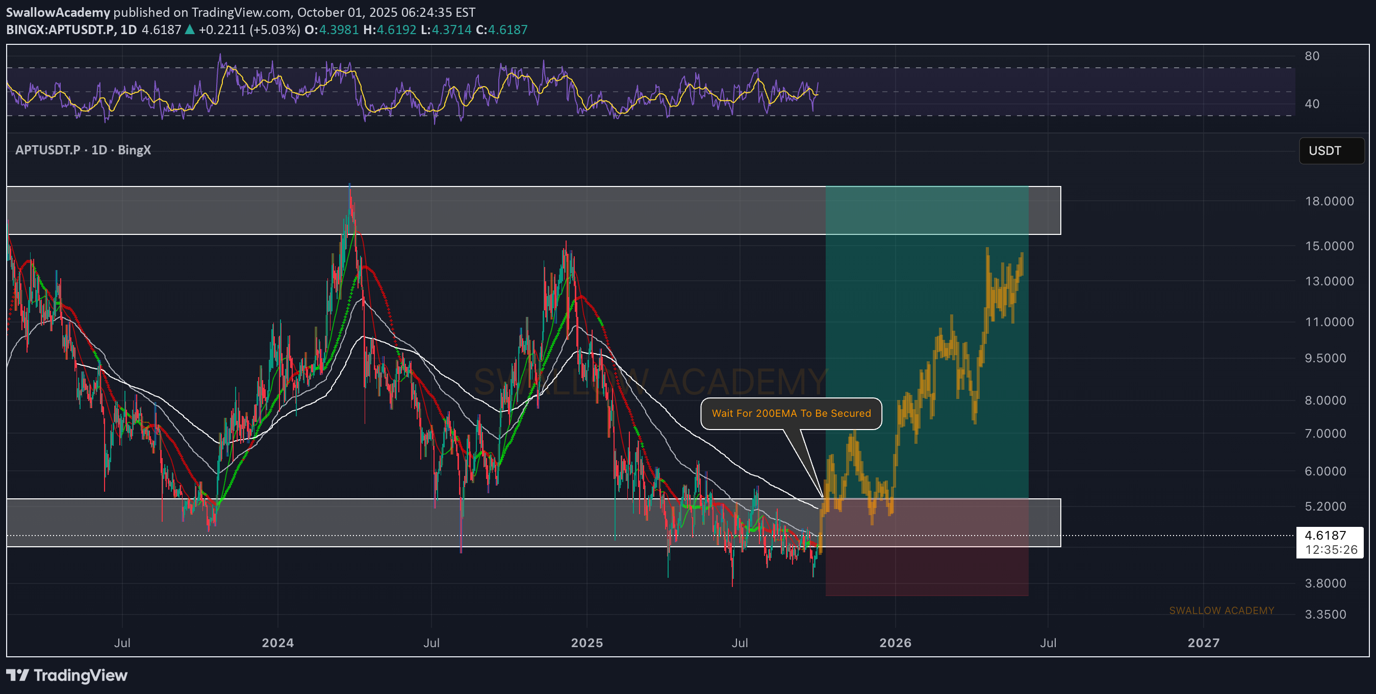Screen dimensions: 1376x694
Task: Select the 2025 time axis label
Action: click(x=587, y=643)
